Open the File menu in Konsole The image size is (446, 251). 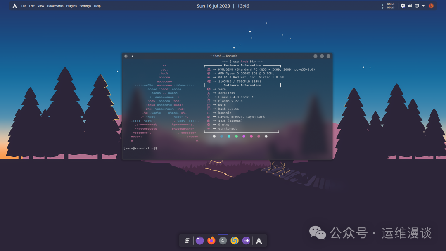pos(24,6)
